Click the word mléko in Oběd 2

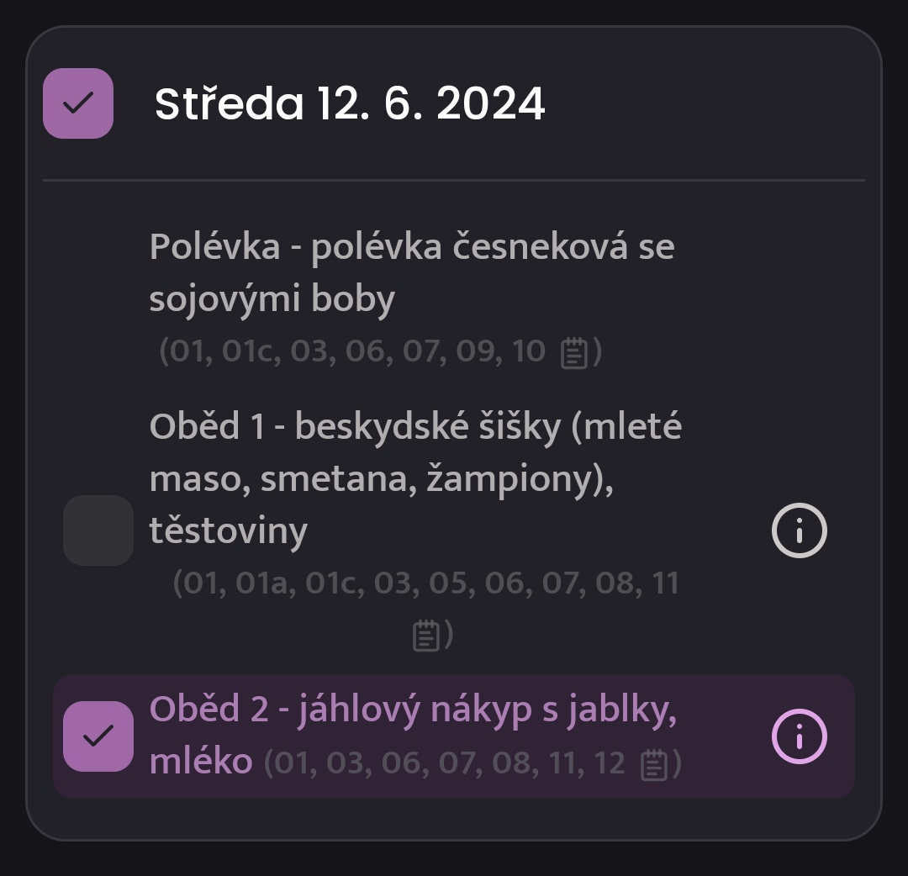[x=201, y=761]
